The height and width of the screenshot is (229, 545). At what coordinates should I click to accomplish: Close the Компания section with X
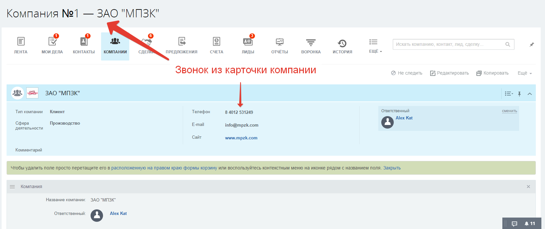point(528,187)
